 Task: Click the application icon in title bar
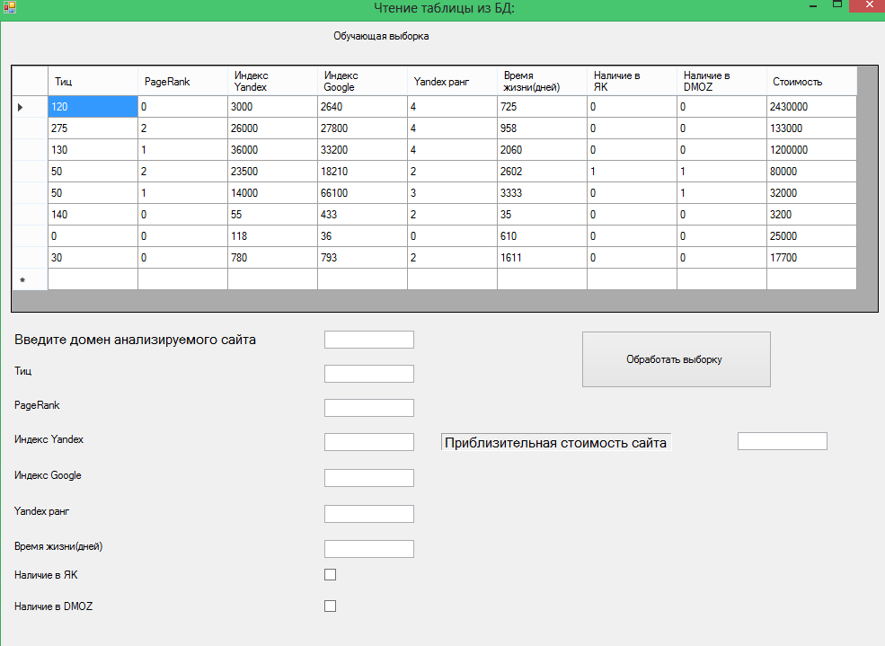click(9, 7)
